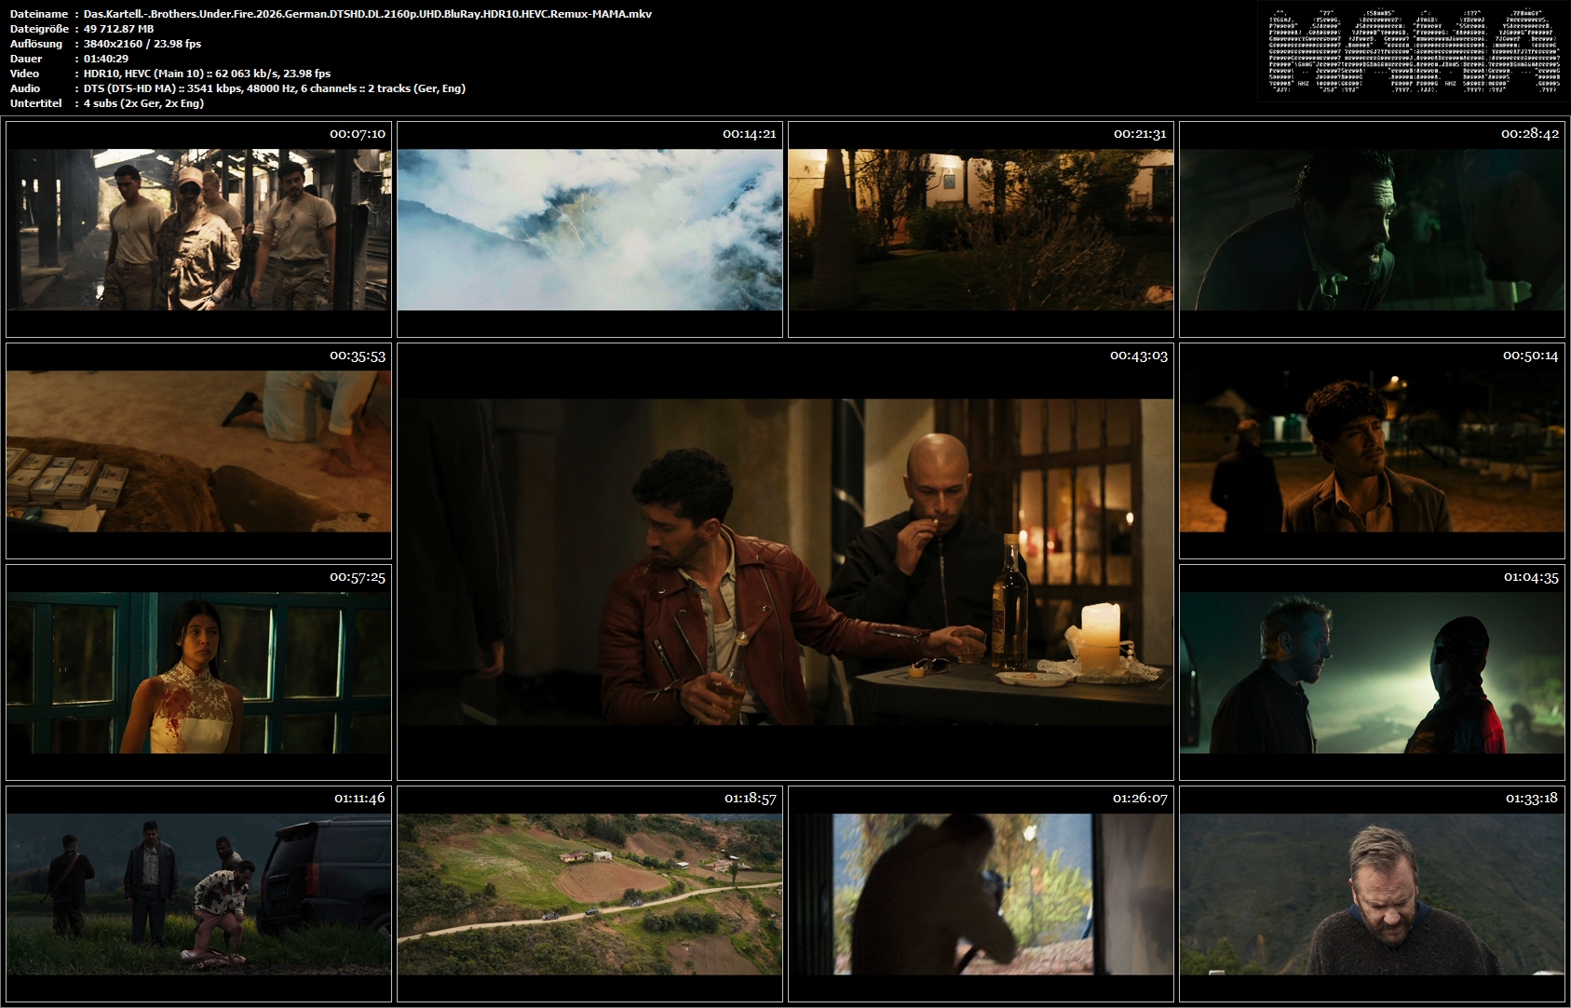Click the thumbnail stamped 00:28:42
The width and height of the screenshot is (1571, 1008).
point(1372,229)
